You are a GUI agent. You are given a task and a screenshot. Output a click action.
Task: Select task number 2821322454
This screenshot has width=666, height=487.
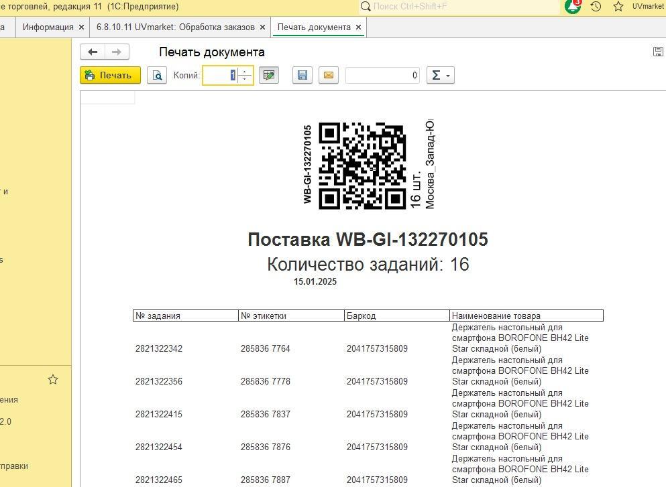(159, 447)
